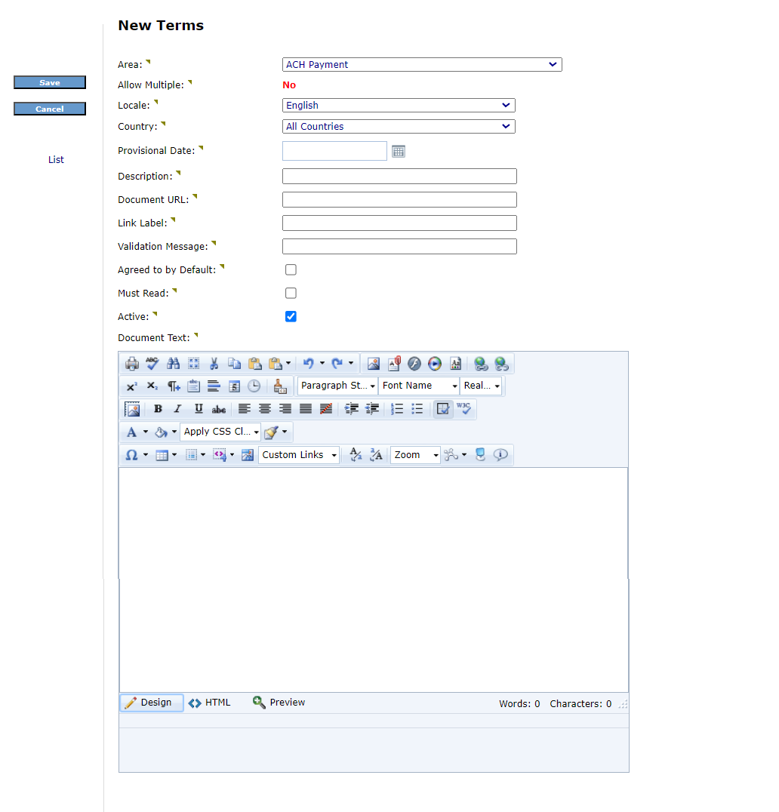This screenshot has width=779, height=812.
Task: Click the Undo arrow icon
Action: coord(308,364)
